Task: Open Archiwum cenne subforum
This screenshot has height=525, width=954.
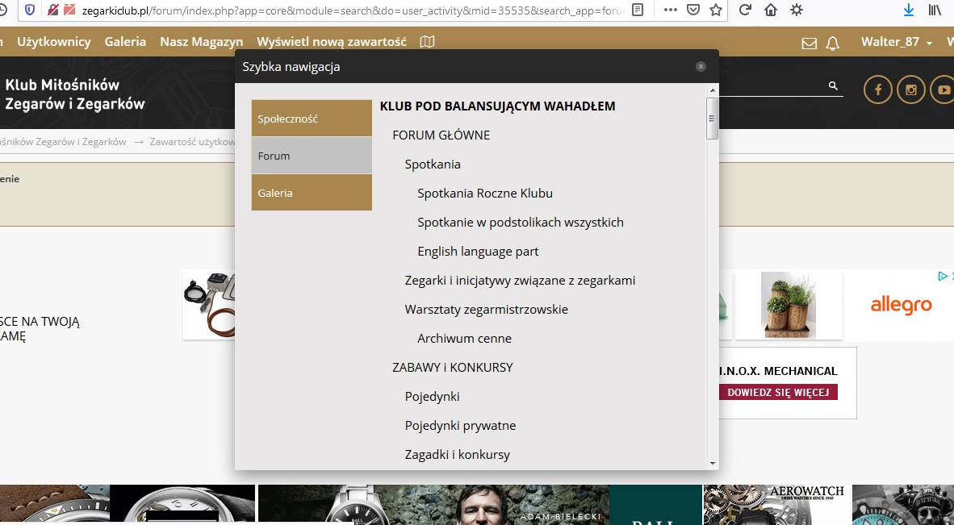Action: (464, 339)
